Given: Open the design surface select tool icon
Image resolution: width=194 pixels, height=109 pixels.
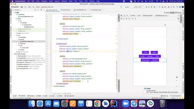Looking at the screenshot, I should pyautogui.click(x=122, y=16).
